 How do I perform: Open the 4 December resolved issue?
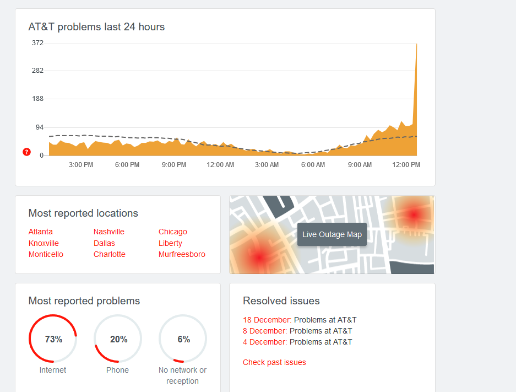297,342
